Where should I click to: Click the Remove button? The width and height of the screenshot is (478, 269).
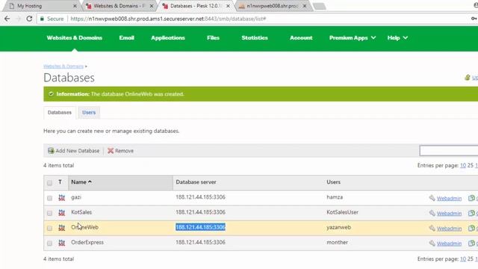click(x=120, y=151)
